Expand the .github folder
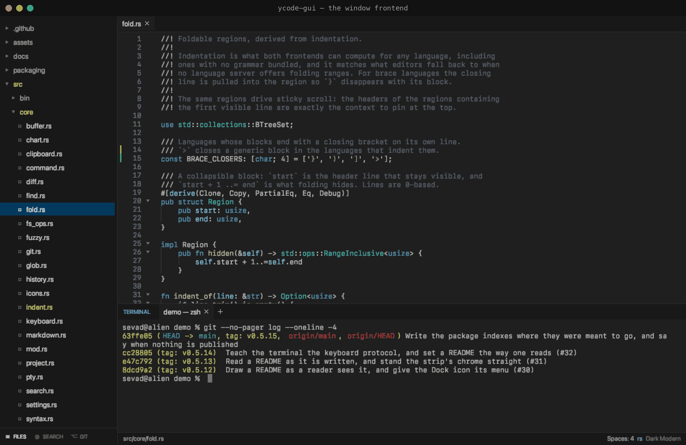686x445 pixels. click(7, 28)
